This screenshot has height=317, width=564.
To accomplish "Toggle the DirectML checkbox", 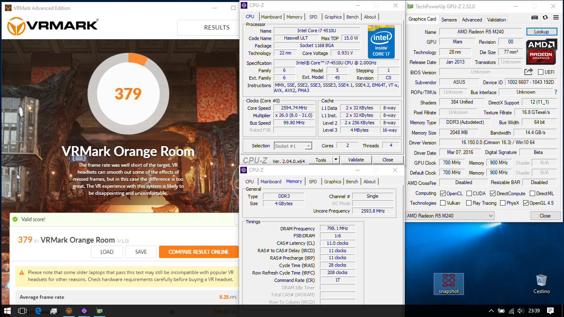I will (x=533, y=193).
